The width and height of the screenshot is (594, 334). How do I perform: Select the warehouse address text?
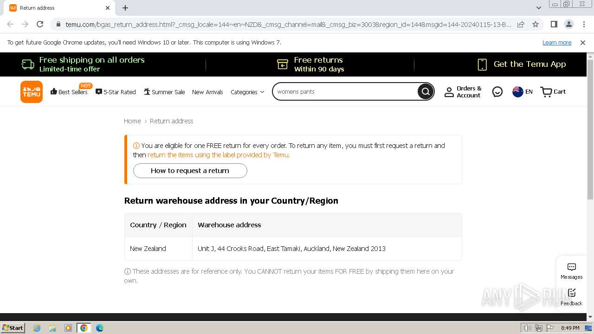coord(291,249)
